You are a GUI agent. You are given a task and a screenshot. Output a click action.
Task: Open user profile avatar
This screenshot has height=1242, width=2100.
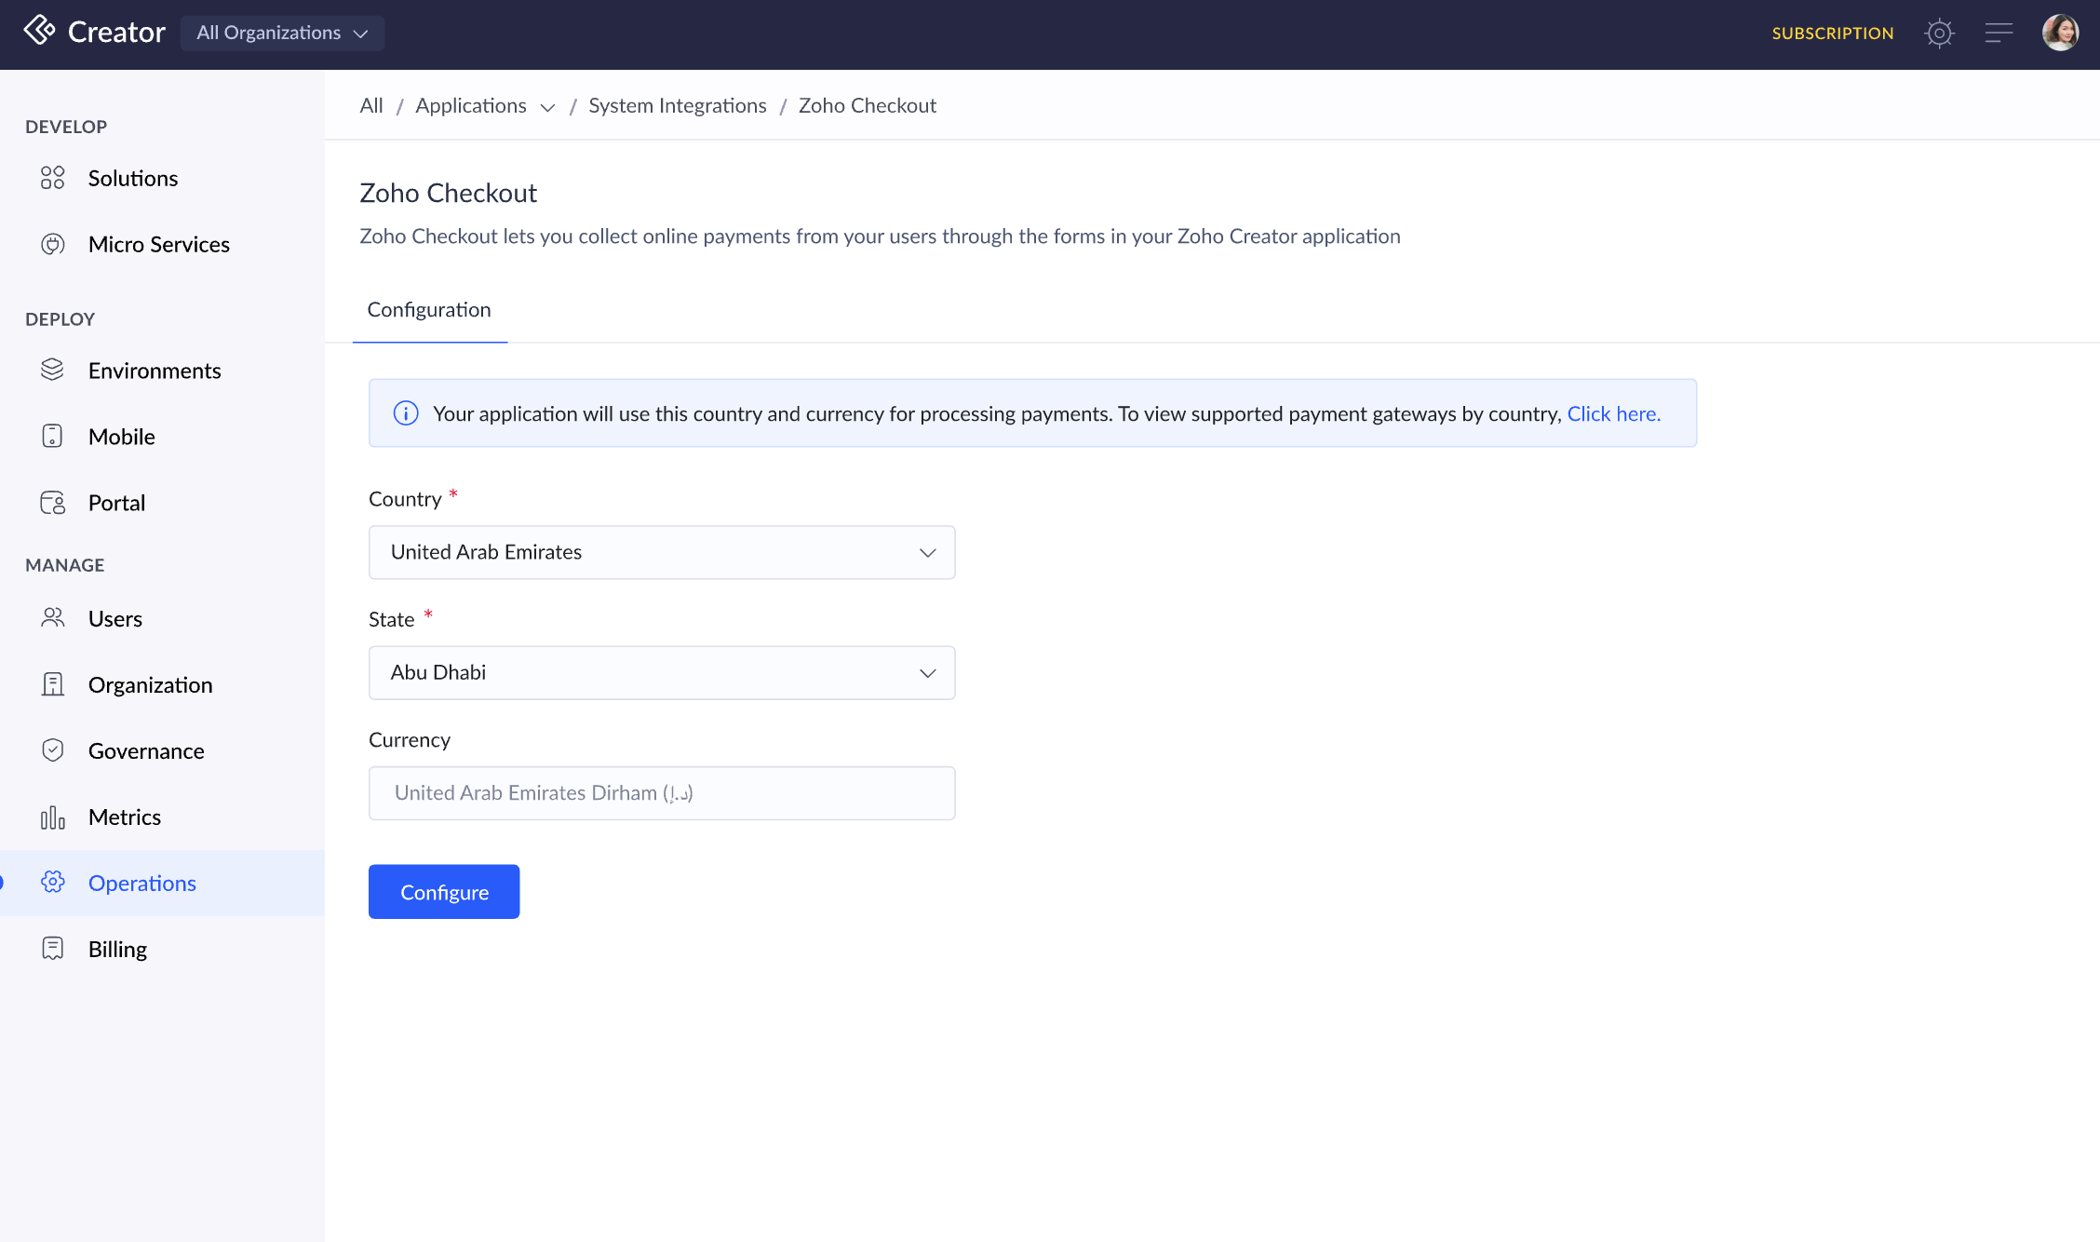click(x=2060, y=34)
